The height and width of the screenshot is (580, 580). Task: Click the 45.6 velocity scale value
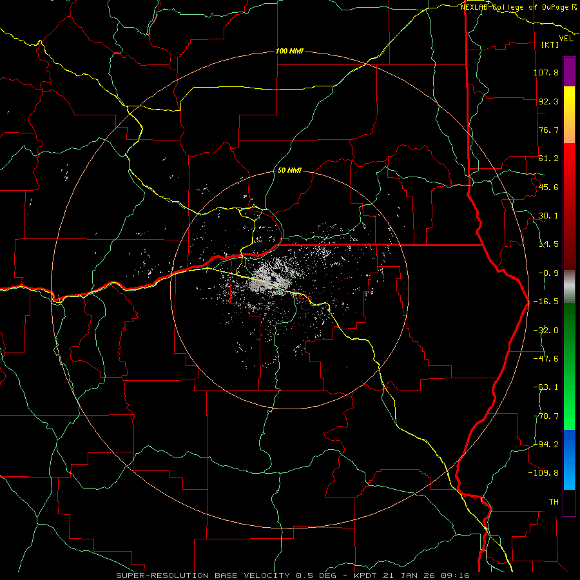548,187
